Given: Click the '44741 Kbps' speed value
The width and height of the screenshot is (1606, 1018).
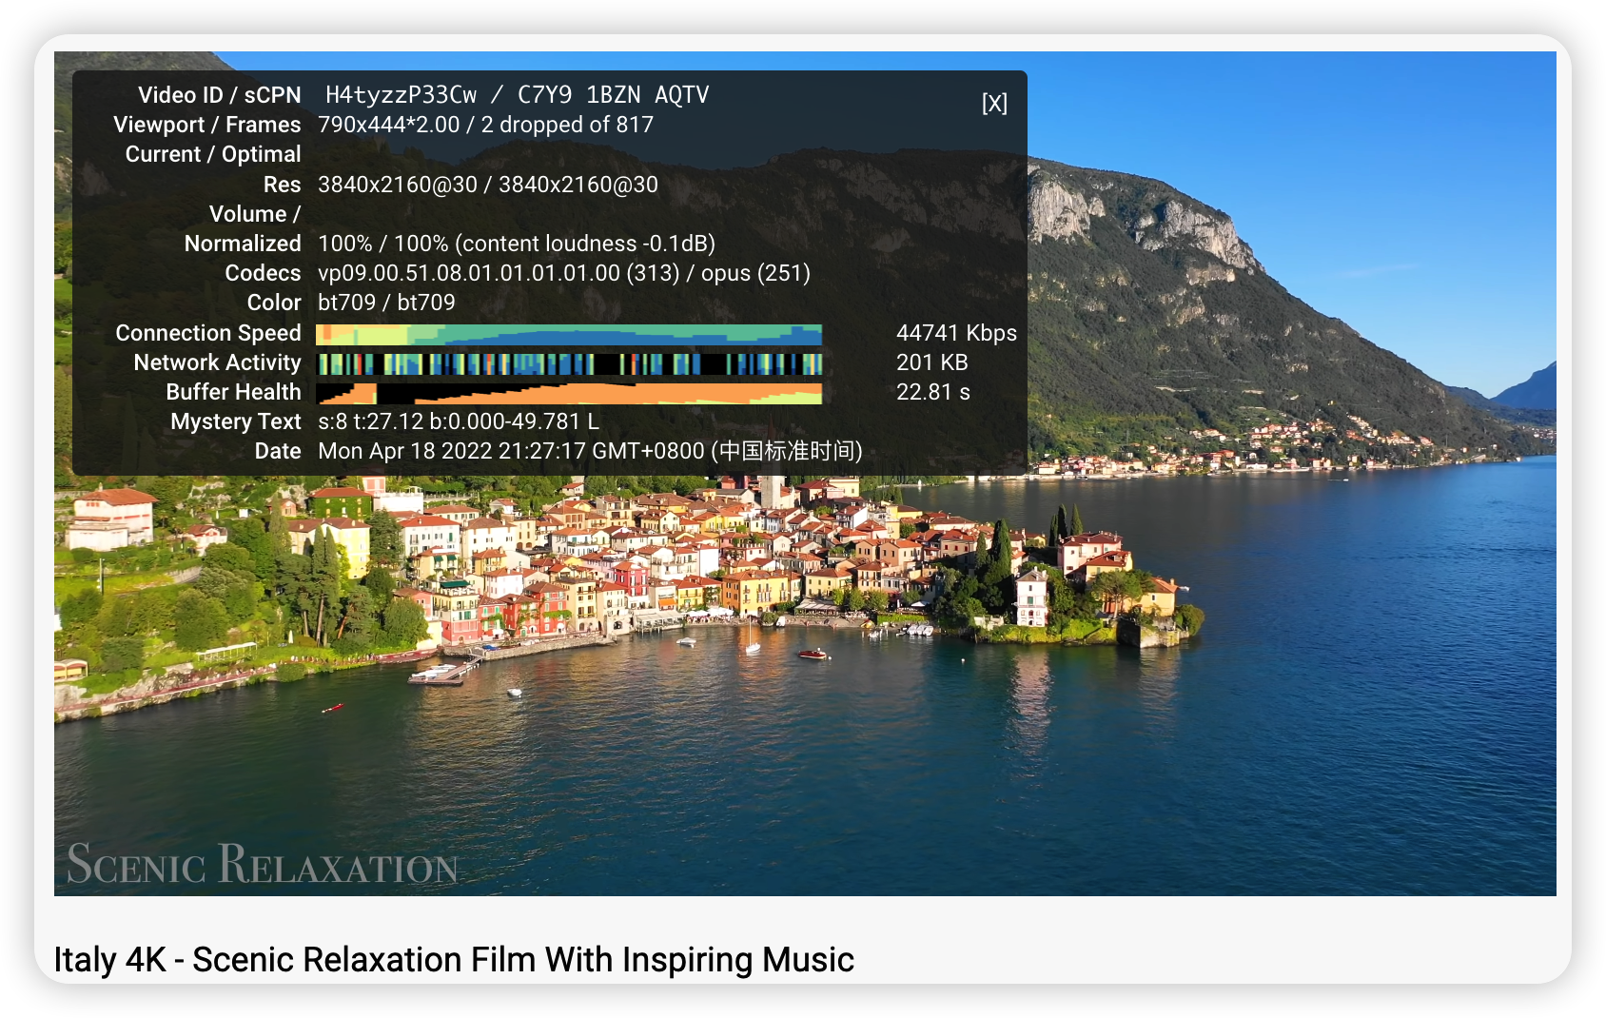Looking at the screenshot, I should pos(956,333).
